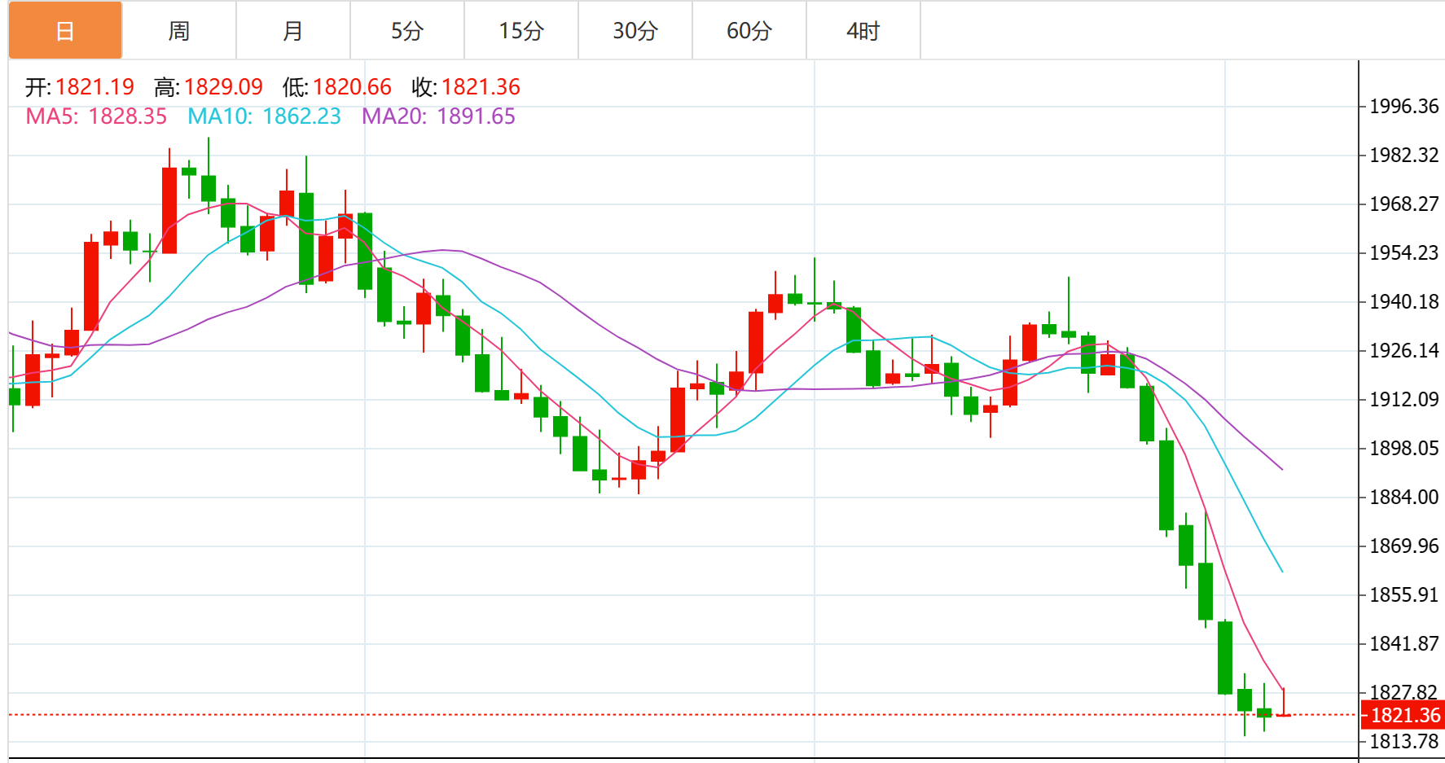Show the 30分 interval chart
This screenshot has width=1445, height=763.
click(x=635, y=31)
